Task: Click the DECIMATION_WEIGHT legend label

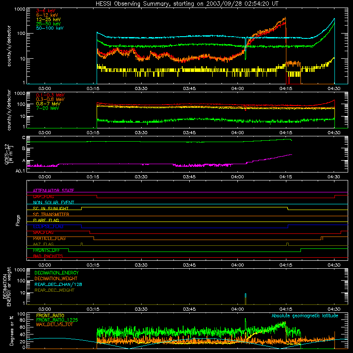Action: point(56,278)
